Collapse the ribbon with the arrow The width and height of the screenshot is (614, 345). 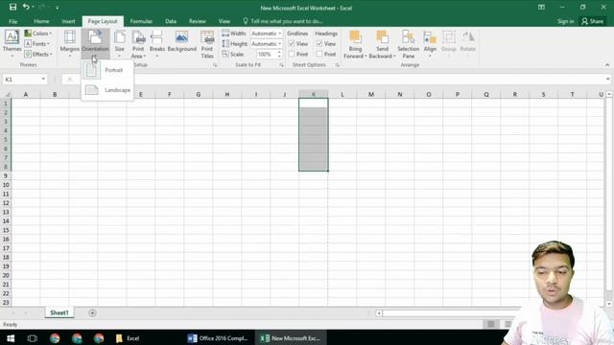pyautogui.click(x=607, y=65)
